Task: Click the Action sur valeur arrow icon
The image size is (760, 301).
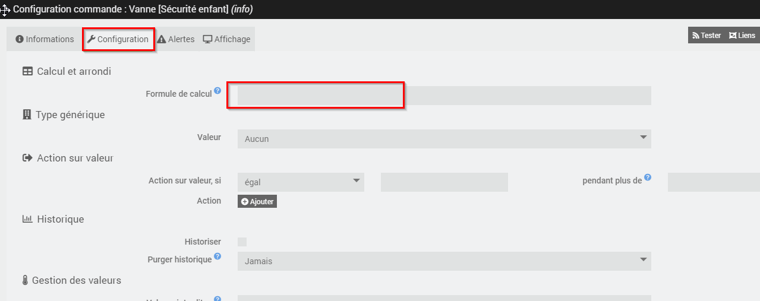Action: 27,158
